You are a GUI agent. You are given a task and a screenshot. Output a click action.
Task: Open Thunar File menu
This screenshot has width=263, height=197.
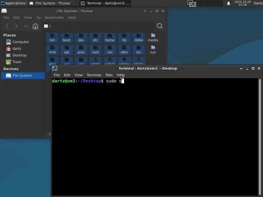pyautogui.click(x=6, y=17)
